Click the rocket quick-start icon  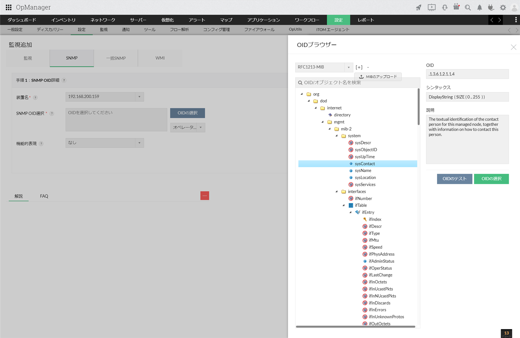(419, 8)
